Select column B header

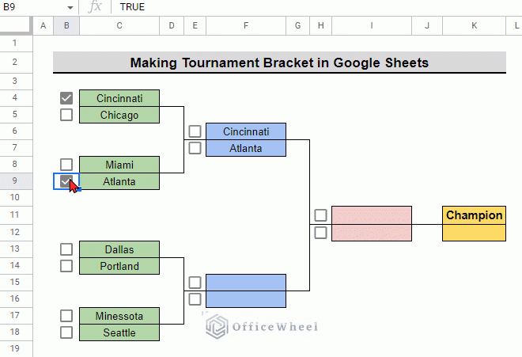(66, 25)
